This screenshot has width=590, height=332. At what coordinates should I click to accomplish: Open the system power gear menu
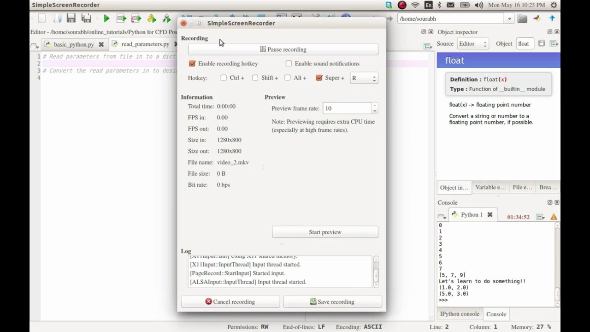tap(554, 5)
